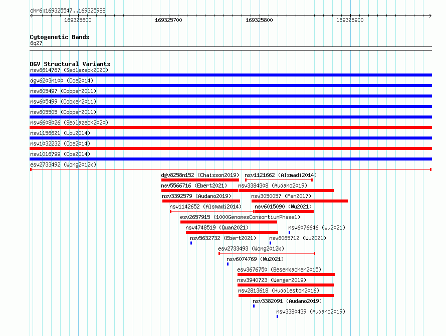Click the ruler's left arrow end
The image size is (446, 336).
31,15
